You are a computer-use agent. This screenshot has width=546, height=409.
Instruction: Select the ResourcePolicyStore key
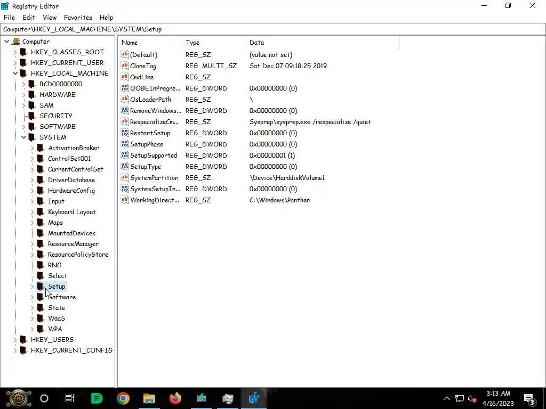point(78,255)
